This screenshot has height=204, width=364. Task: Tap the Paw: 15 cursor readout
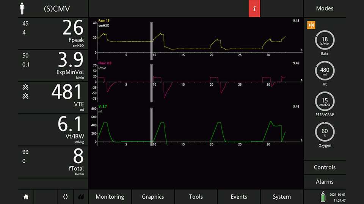(104, 20)
